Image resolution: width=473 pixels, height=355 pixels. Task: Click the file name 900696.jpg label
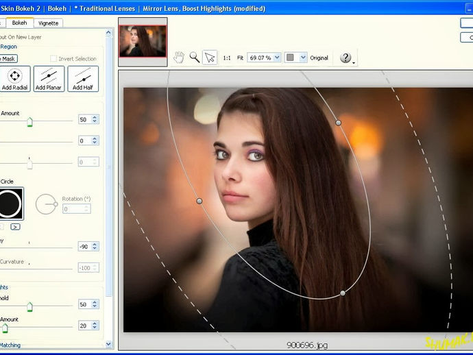tap(307, 345)
